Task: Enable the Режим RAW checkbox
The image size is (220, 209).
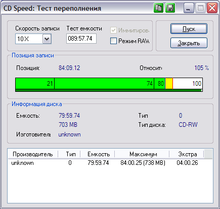Action: [x=113, y=41]
